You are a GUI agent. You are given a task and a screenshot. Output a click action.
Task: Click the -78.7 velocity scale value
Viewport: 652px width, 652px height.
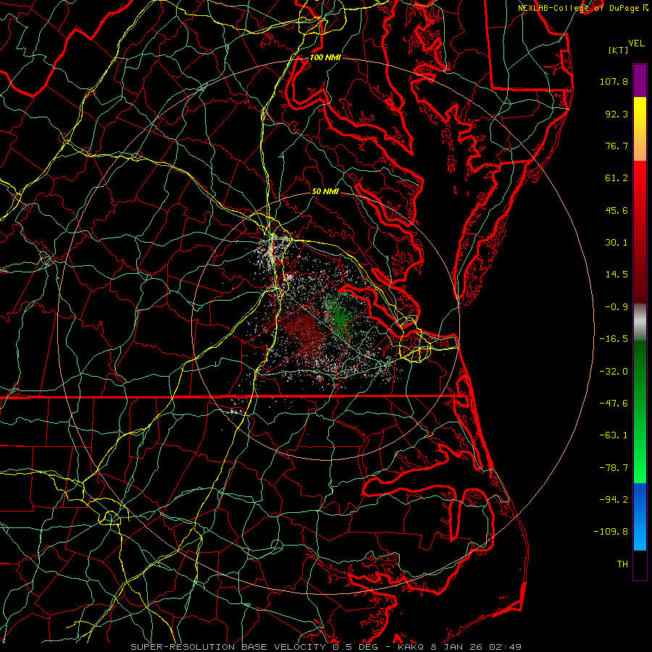pyautogui.click(x=614, y=468)
